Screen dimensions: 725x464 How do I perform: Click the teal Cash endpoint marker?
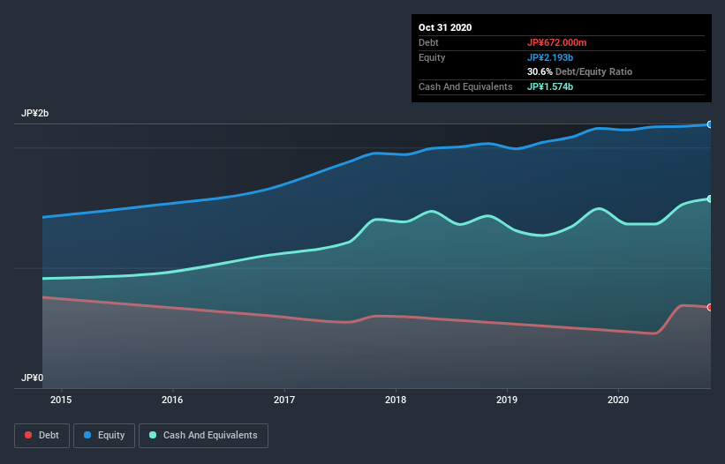pos(710,199)
